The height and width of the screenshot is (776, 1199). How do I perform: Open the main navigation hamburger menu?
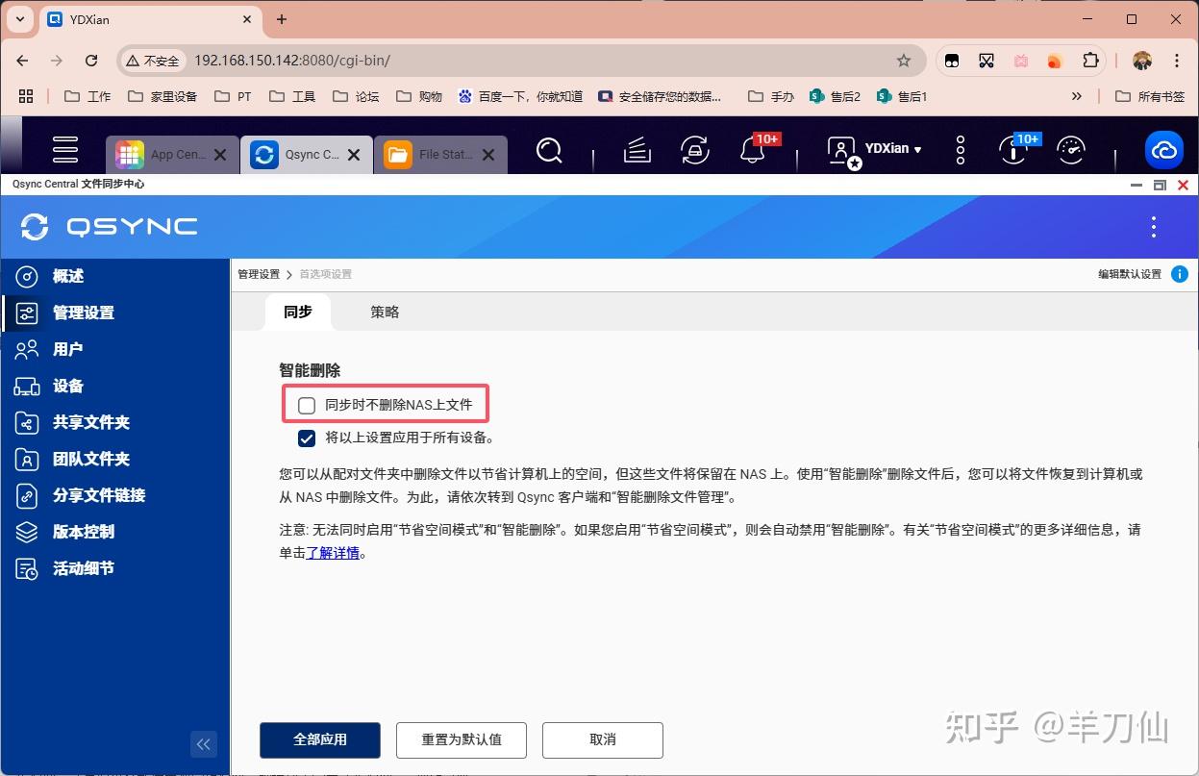64,150
